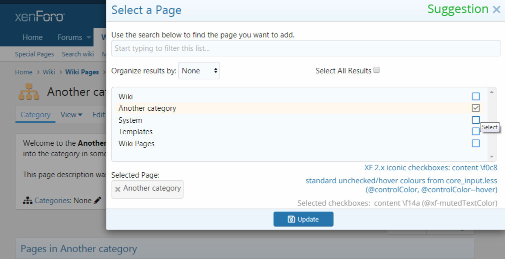The height and width of the screenshot is (259, 505).
Task: Open the Special Pages link
Action: click(x=34, y=54)
